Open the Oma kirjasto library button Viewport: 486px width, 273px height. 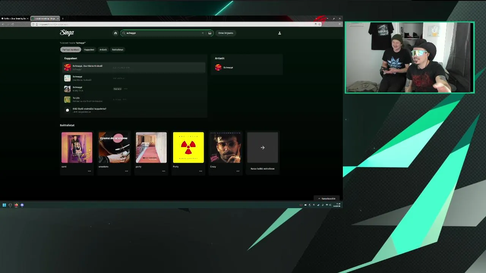tap(226, 33)
